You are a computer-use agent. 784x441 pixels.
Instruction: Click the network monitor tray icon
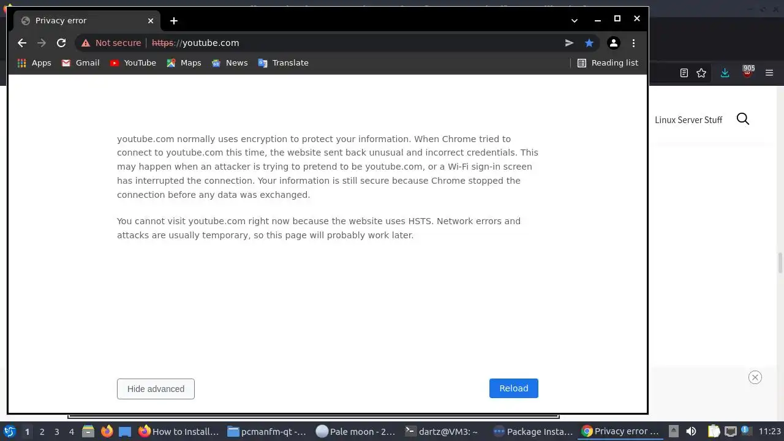pyautogui.click(x=730, y=431)
